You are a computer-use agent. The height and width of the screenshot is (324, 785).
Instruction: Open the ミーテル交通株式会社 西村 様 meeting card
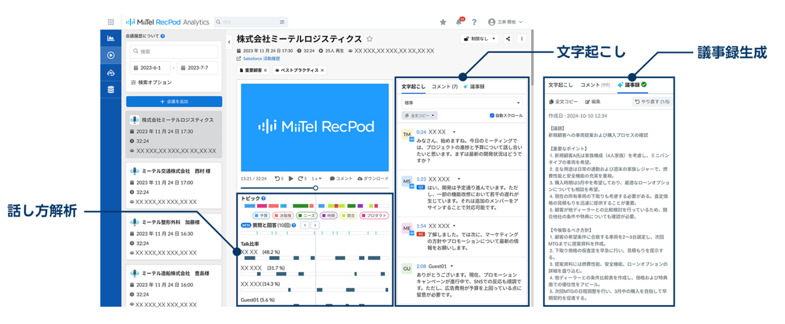click(x=174, y=185)
